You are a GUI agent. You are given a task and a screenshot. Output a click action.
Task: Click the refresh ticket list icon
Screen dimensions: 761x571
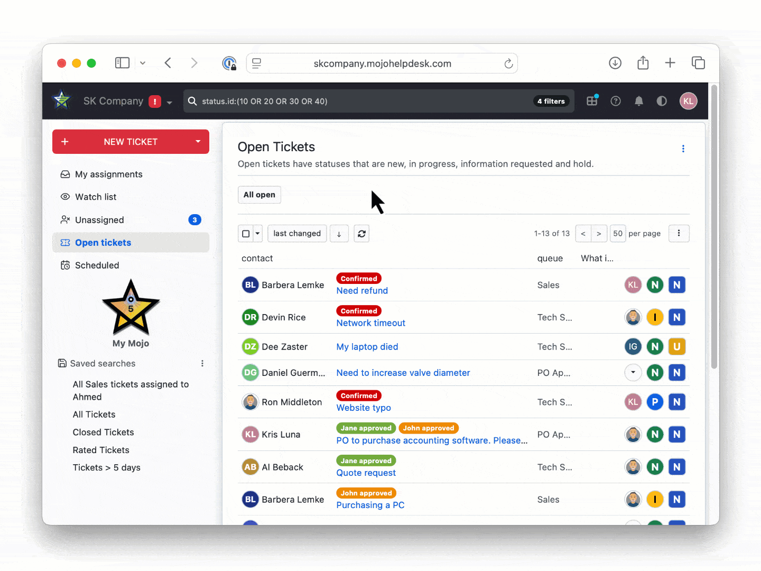point(361,234)
